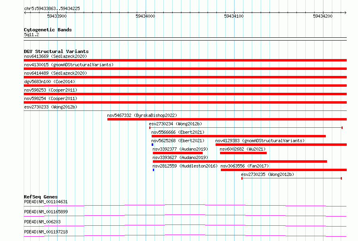Click the dgv5683n100 (Coe2014) label
The image size is (358, 241).
(x=49, y=82)
